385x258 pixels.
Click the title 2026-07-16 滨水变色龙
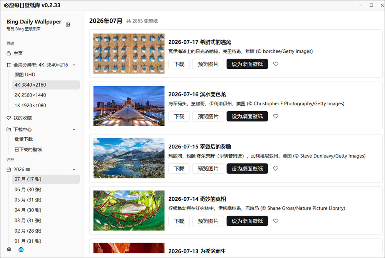[x=197, y=95]
